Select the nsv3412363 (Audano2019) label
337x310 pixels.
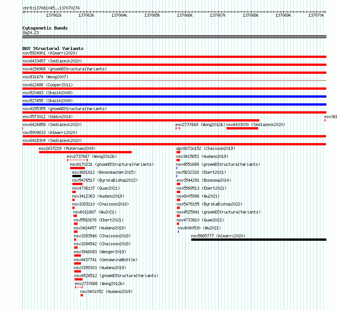pos(98,196)
